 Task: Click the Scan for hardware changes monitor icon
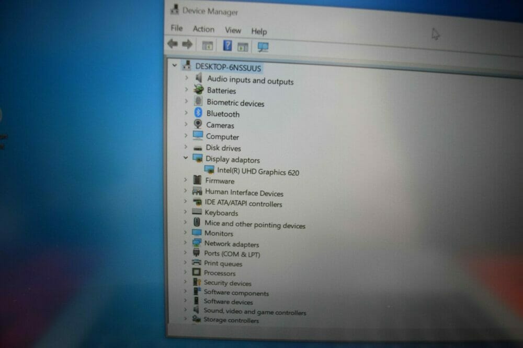click(263, 47)
